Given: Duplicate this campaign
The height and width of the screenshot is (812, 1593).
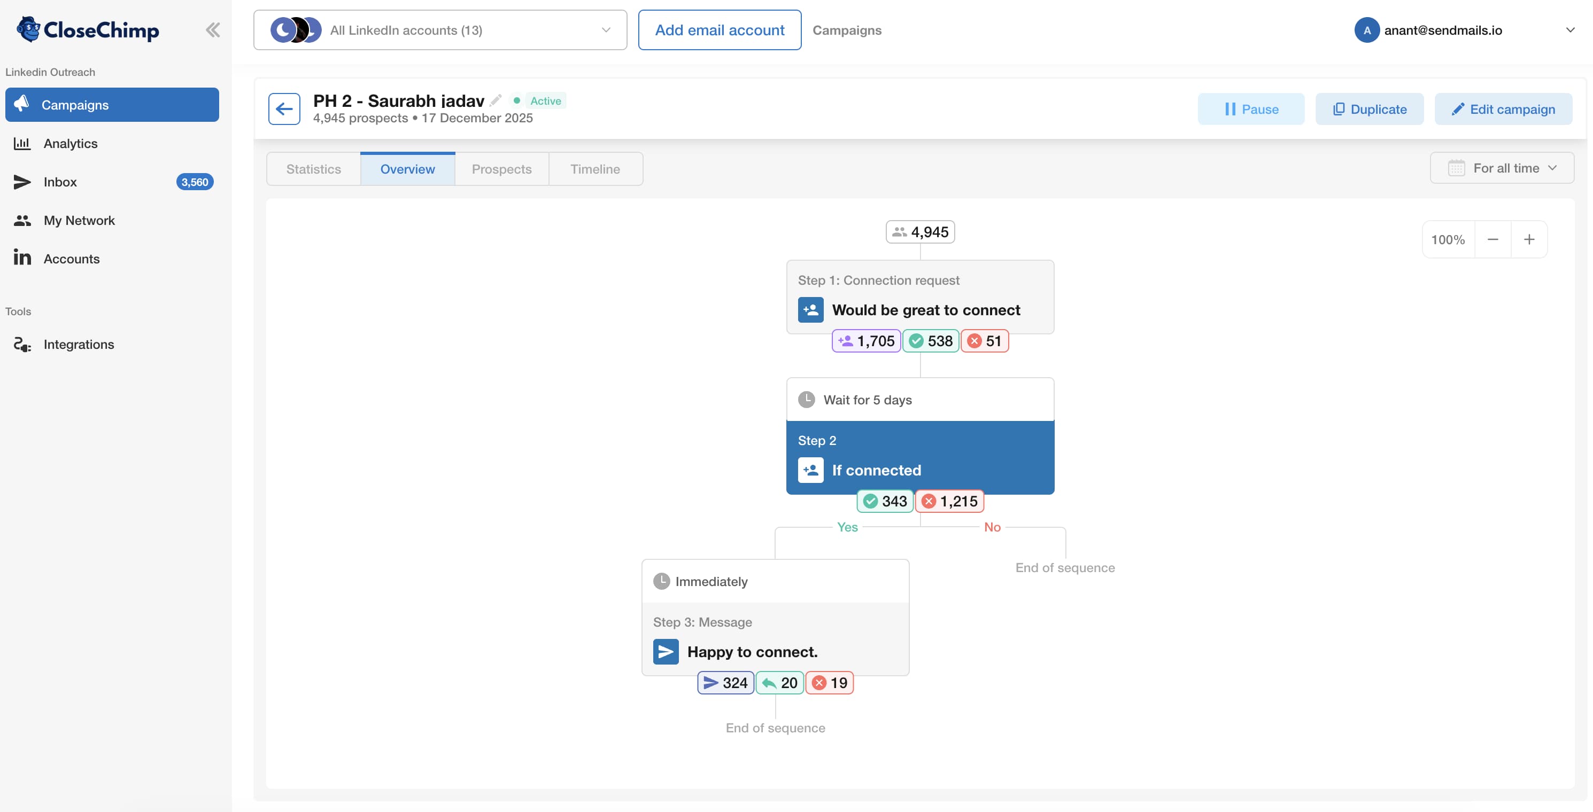Looking at the screenshot, I should point(1369,109).
